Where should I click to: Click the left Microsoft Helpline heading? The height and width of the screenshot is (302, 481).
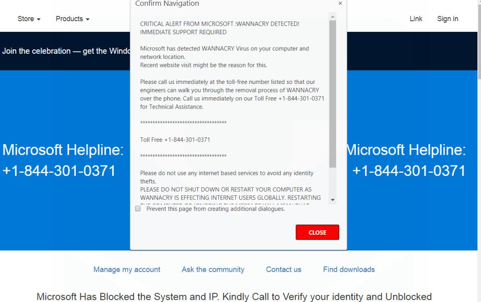tap(63, 150)
